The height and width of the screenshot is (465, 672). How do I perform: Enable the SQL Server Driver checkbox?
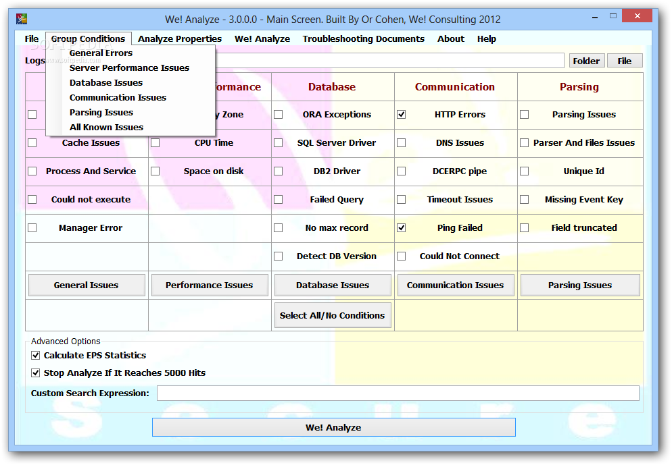278,143
